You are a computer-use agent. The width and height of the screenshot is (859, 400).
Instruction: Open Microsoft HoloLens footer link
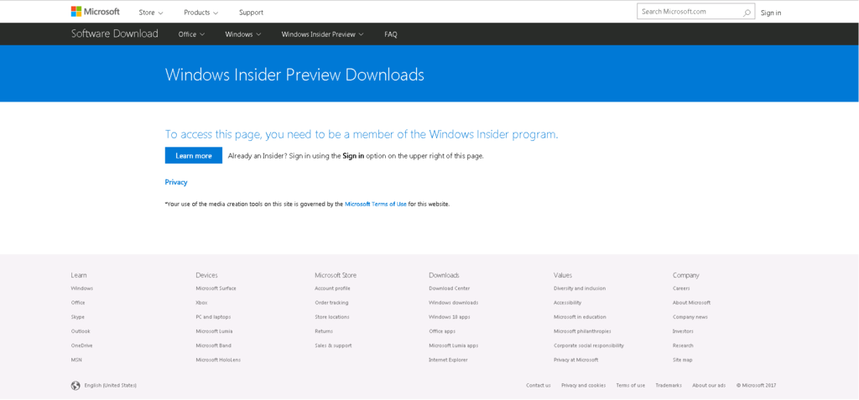point(218,360)
